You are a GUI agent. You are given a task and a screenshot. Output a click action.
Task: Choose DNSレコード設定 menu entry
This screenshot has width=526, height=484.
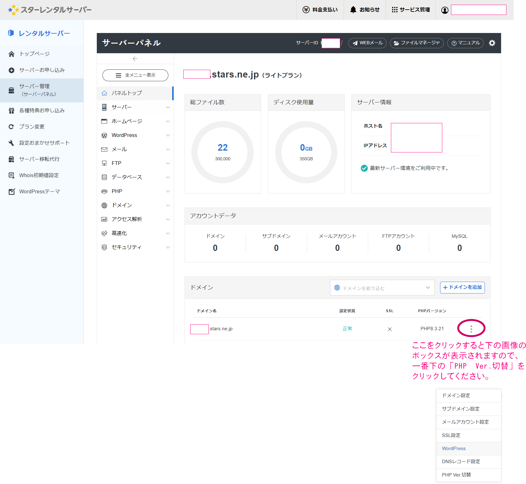(461, 461)
